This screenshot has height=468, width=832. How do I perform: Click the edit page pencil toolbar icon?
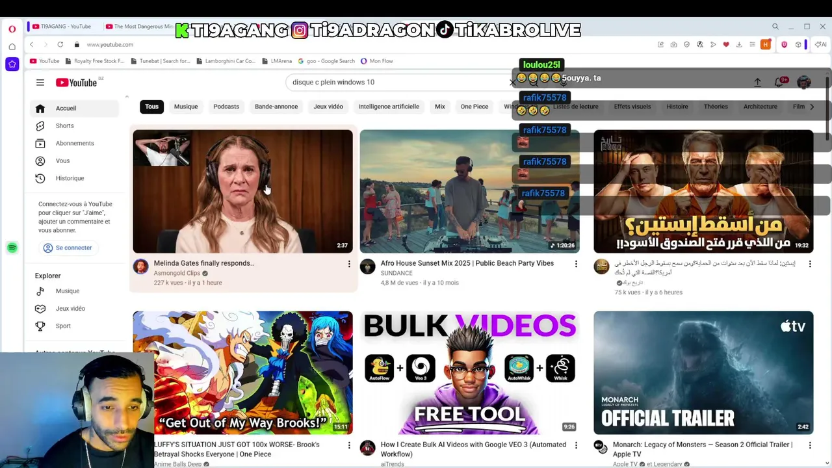coord(660,44)
